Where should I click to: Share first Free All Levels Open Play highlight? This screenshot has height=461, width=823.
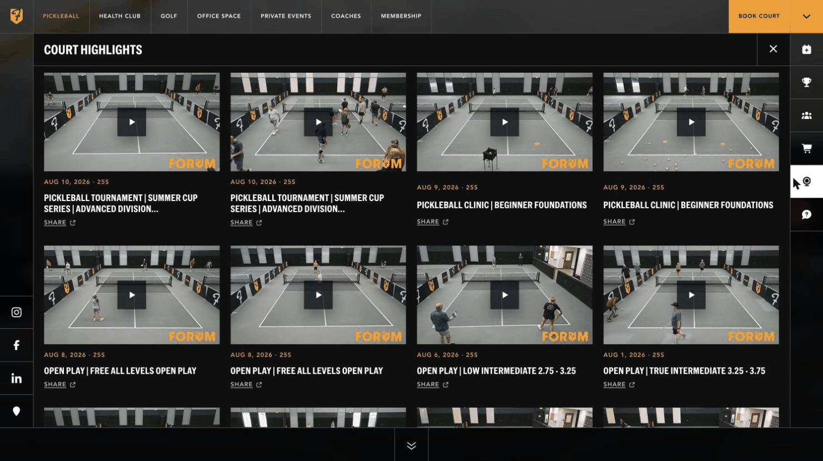60,384
